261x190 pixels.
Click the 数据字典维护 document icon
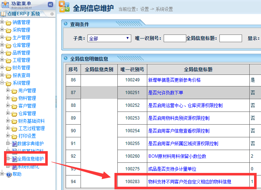tap(15, 143)
